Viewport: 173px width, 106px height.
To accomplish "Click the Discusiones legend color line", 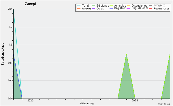I will pos(129,6).
